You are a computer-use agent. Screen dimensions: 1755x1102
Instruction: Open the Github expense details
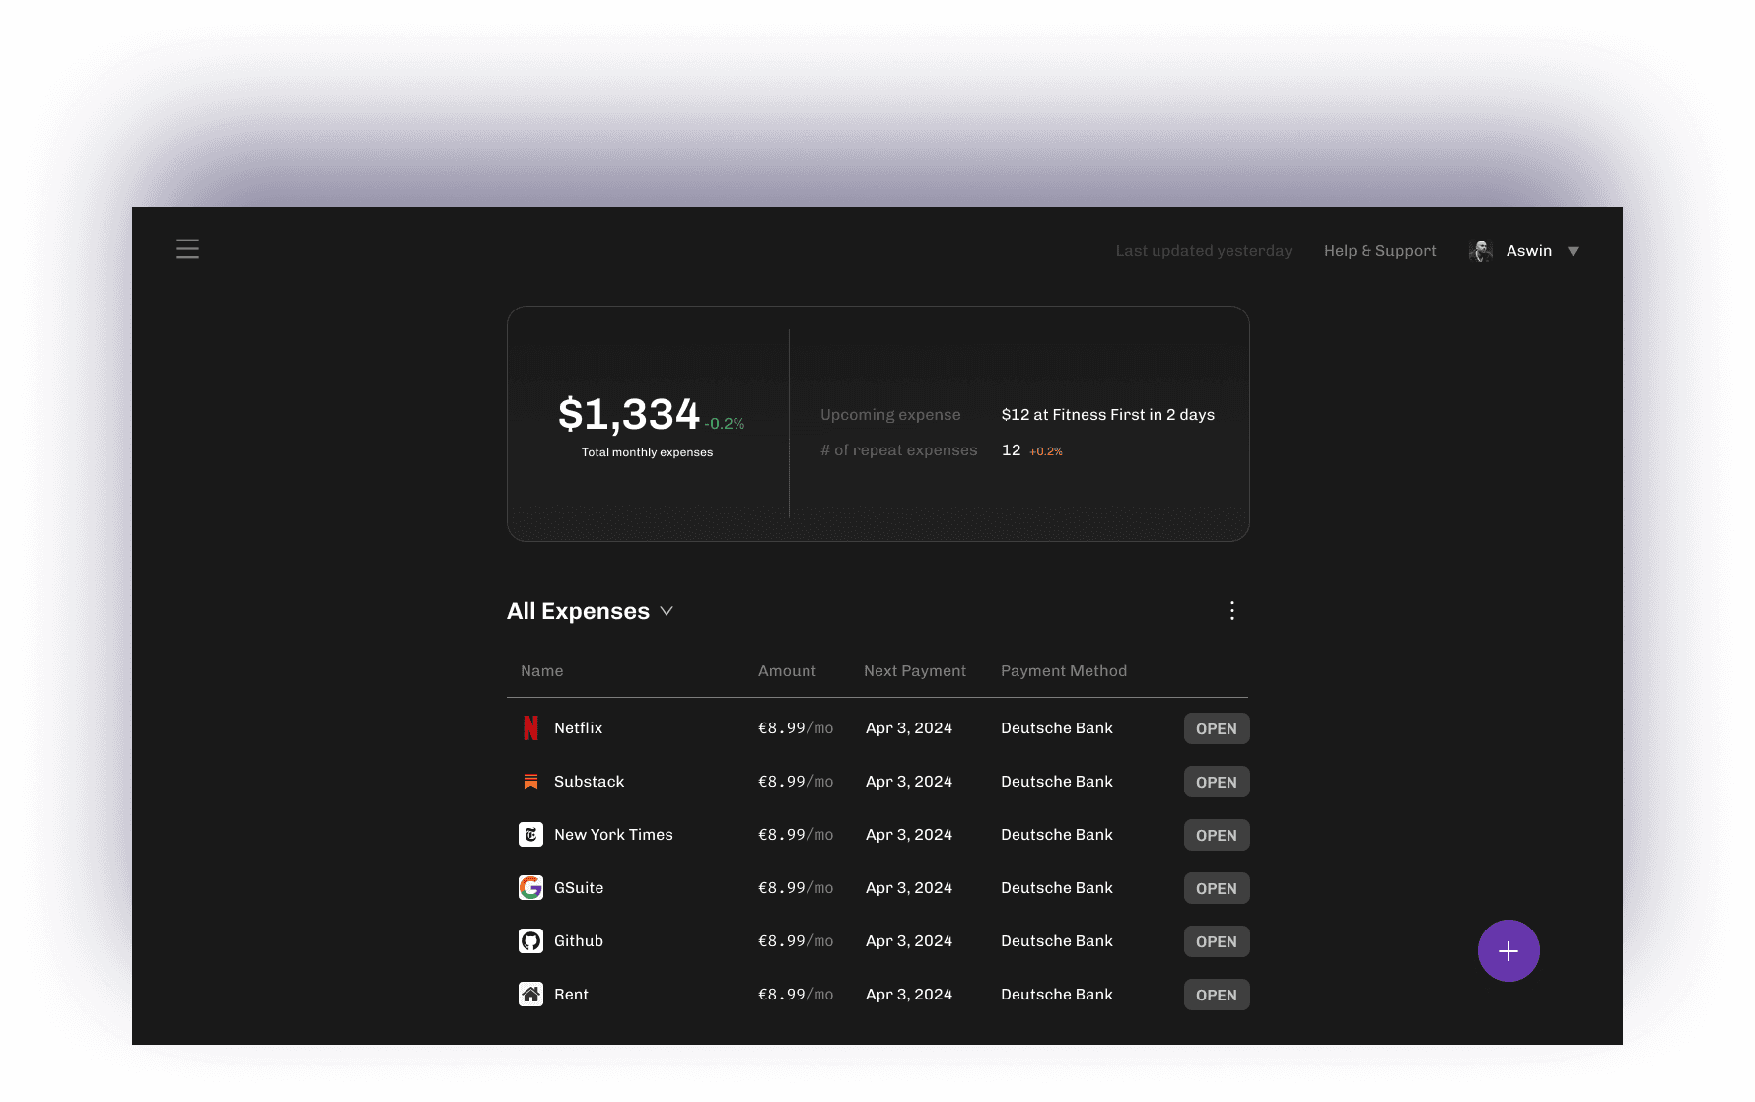[1216, 940]
